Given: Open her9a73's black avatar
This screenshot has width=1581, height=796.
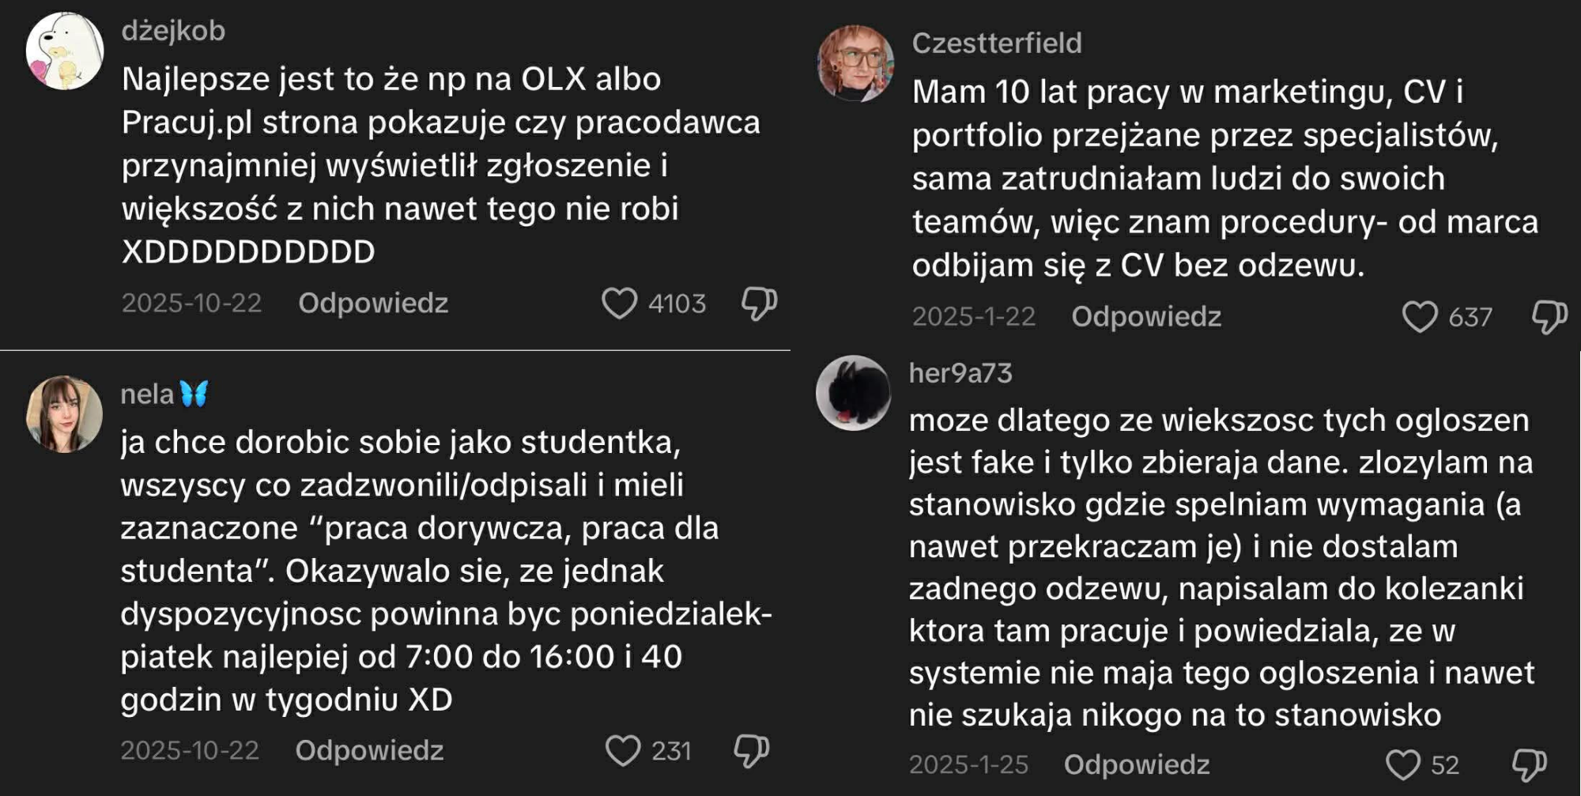Looking at the screenshot, I should [854, 393].
